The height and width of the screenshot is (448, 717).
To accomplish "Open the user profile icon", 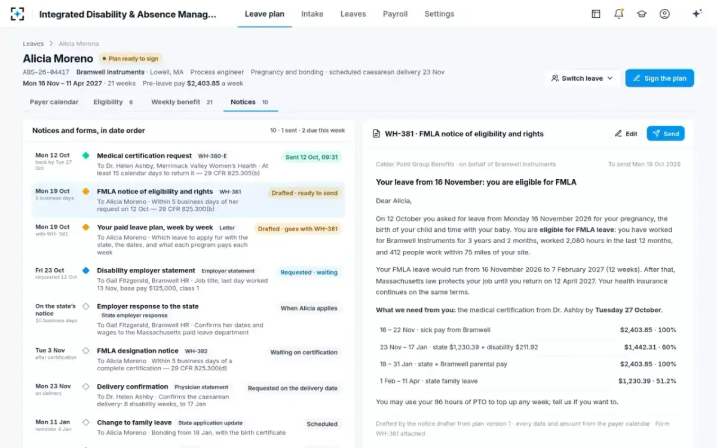I will click(x=664, y=14).
